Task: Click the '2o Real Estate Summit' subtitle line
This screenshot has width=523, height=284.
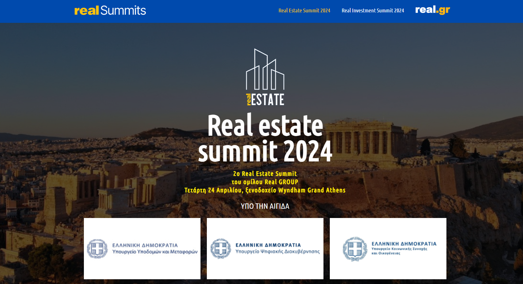Action: coord(265,174)
